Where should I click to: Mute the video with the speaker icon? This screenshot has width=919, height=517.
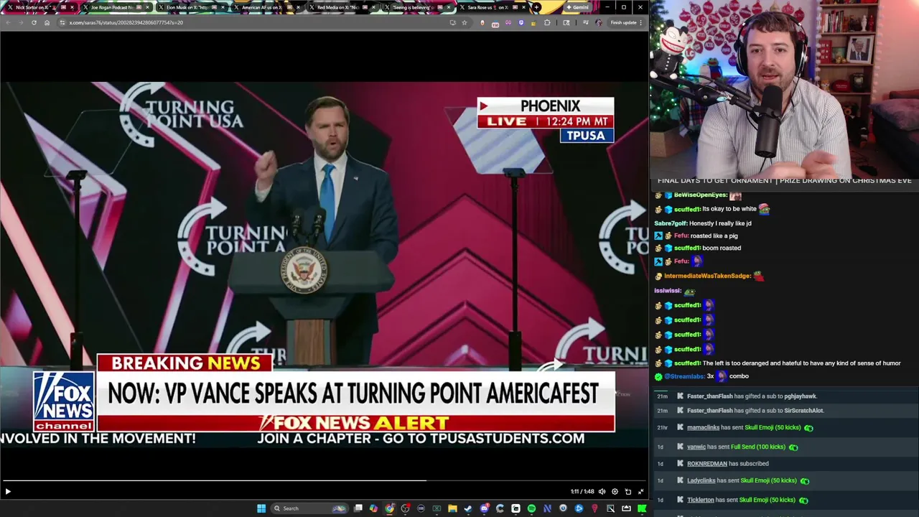602,492
